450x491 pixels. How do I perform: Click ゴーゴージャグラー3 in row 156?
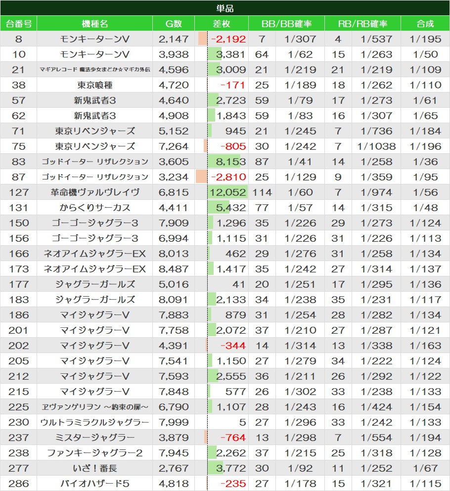pos(94,238)
